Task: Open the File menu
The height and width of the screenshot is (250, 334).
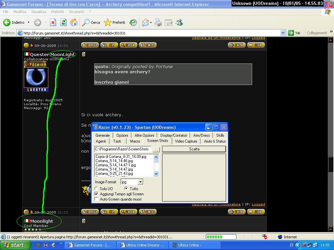Action: tap(6, 12)
